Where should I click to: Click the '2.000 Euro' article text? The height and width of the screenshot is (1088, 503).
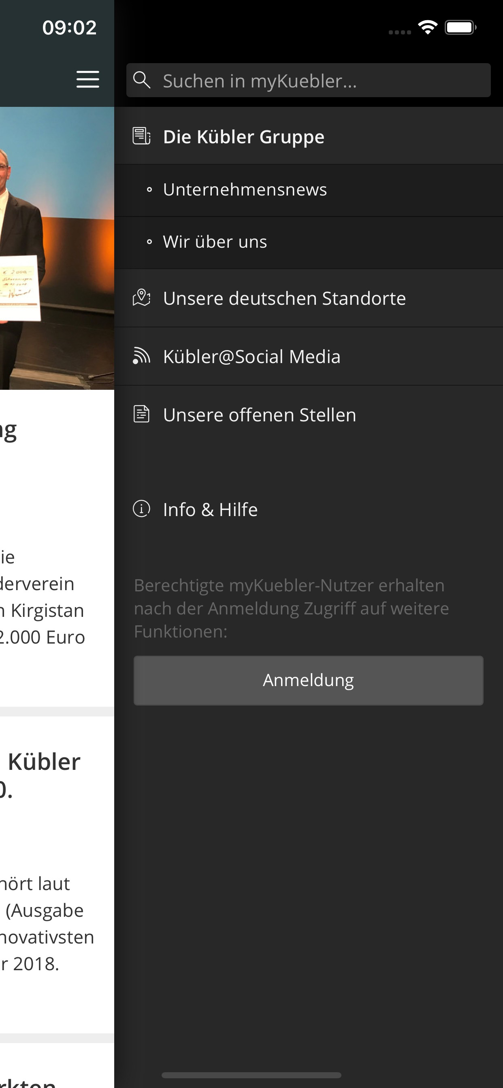tap(42, 637)
